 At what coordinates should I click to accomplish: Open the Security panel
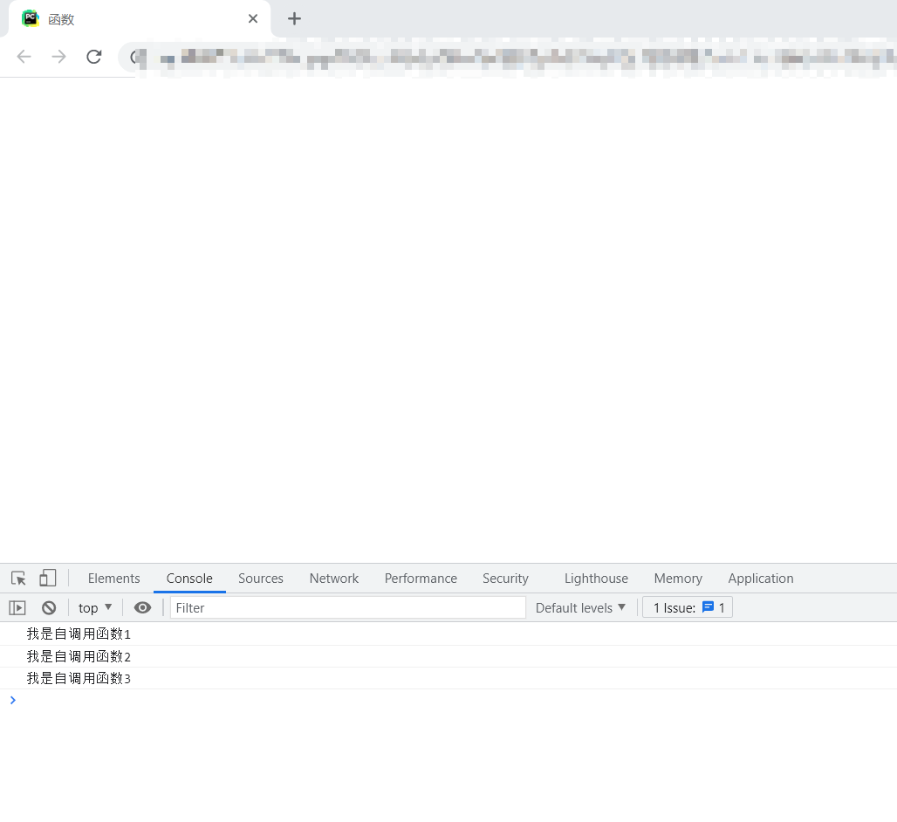click(x=506, y=579)
